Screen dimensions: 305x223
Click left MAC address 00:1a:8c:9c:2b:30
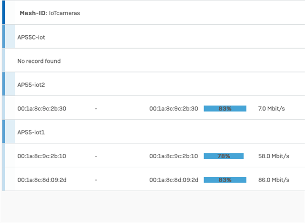coord(42,109)
